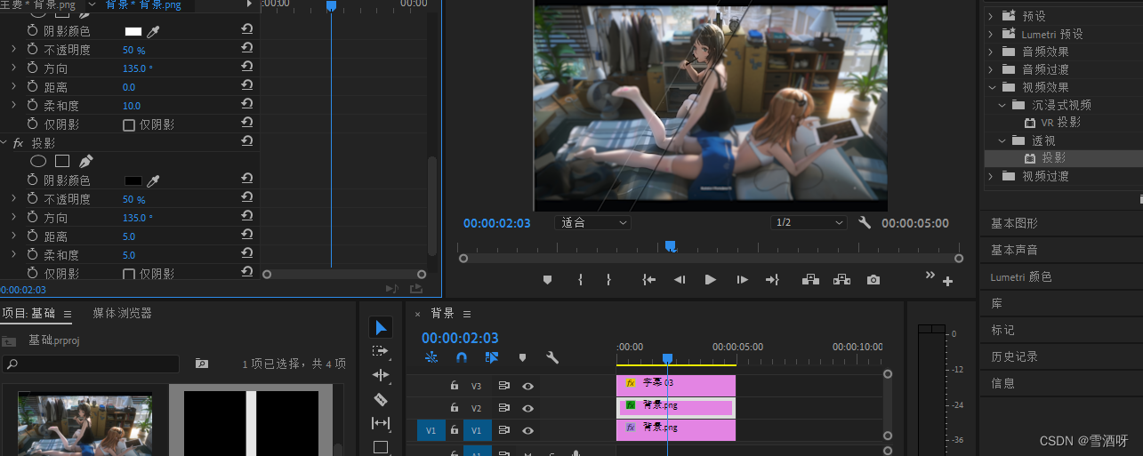
Task: Switch to the 媒体浏览器 tab
Action: click(122, 313)
